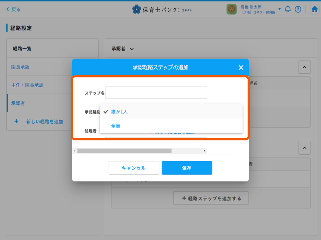Click the 保育士バンク! logo

162,10
